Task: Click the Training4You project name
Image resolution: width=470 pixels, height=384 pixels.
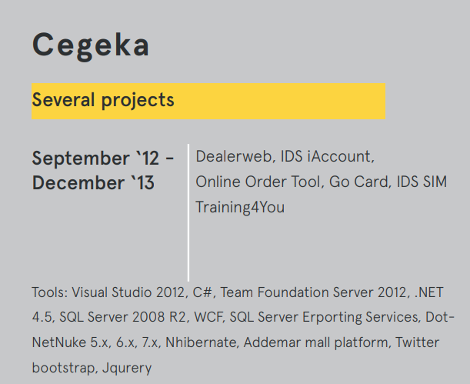Action: point(239,207)
